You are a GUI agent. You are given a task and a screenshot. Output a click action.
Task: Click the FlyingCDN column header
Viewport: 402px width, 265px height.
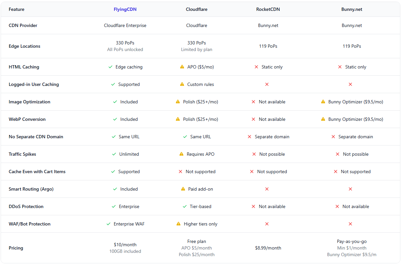[x=125, y=9]
